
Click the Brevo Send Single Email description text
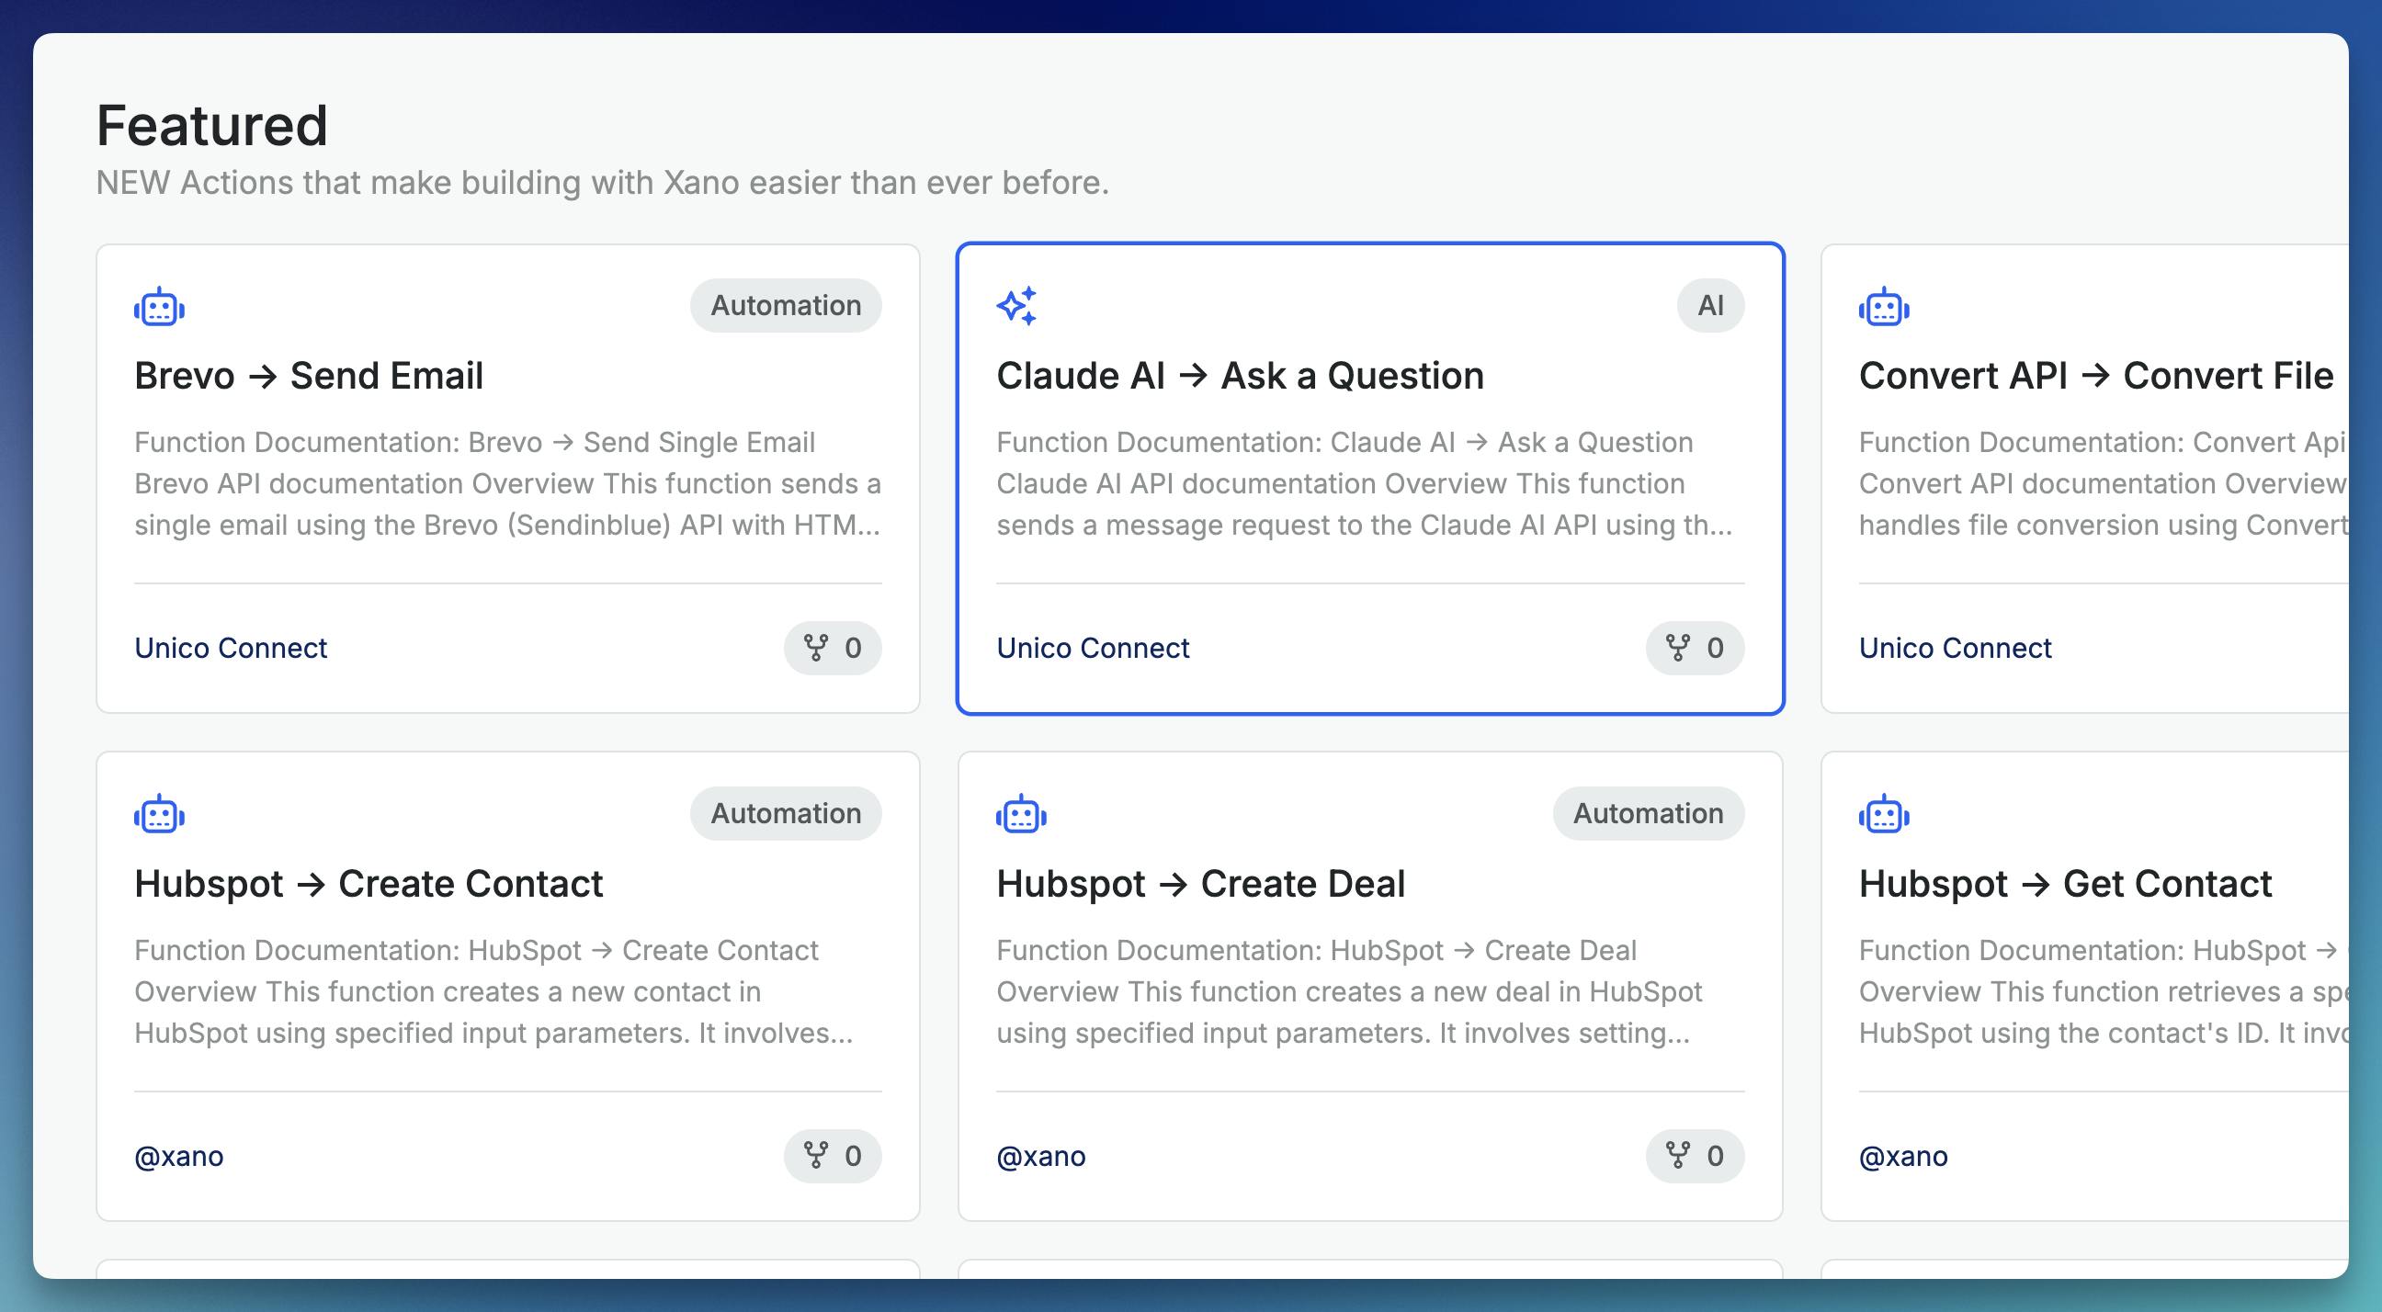507,483
